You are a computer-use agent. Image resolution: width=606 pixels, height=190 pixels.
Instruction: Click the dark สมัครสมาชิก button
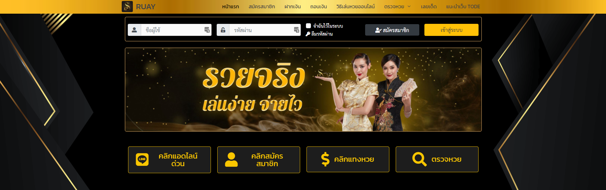coord(392,30)
